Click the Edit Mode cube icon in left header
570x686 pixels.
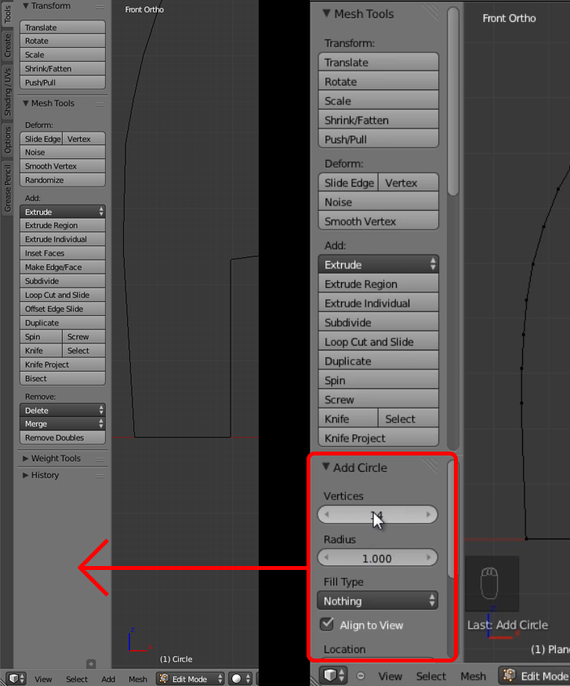click(164, 679)
